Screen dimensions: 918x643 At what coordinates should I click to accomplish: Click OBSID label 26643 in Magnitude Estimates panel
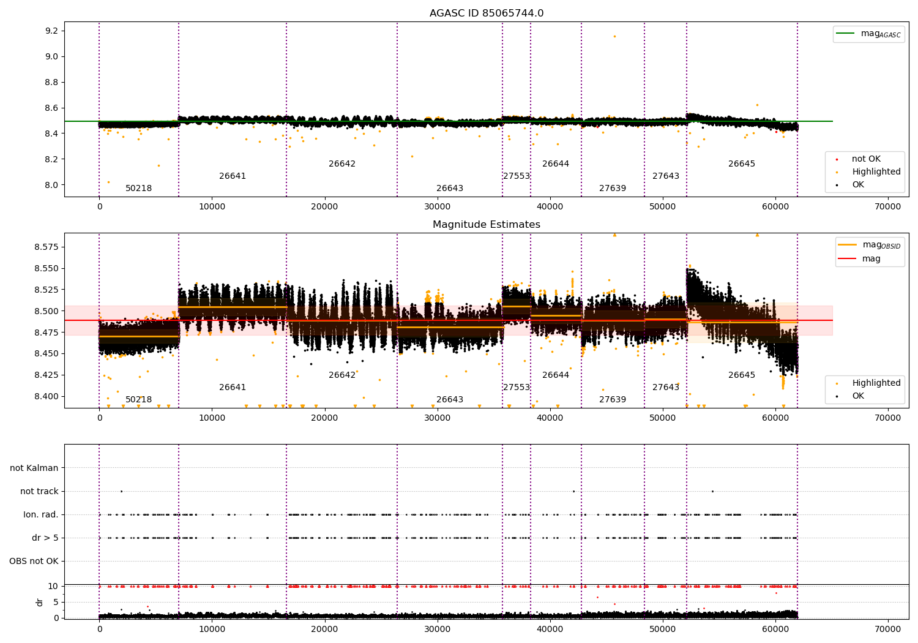450,400
